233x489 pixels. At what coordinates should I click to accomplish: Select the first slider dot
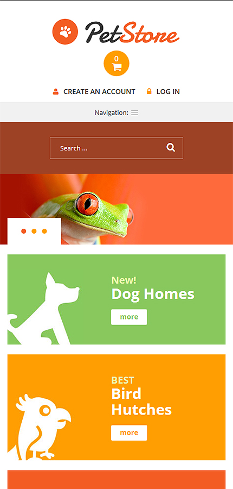[x=24, y=231]
